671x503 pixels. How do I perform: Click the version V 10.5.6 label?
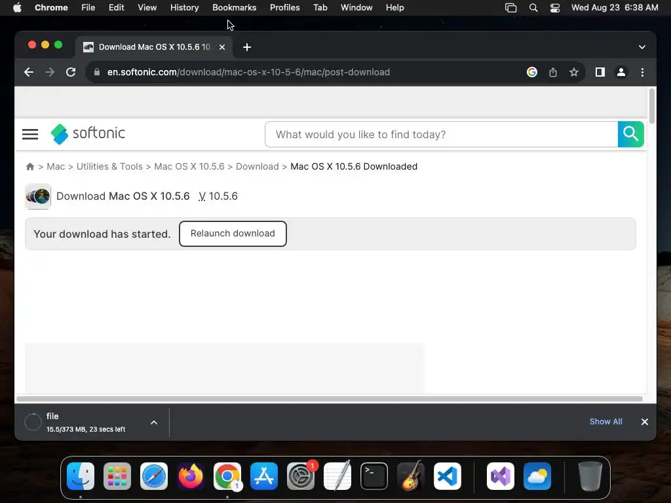pos(218,196)
